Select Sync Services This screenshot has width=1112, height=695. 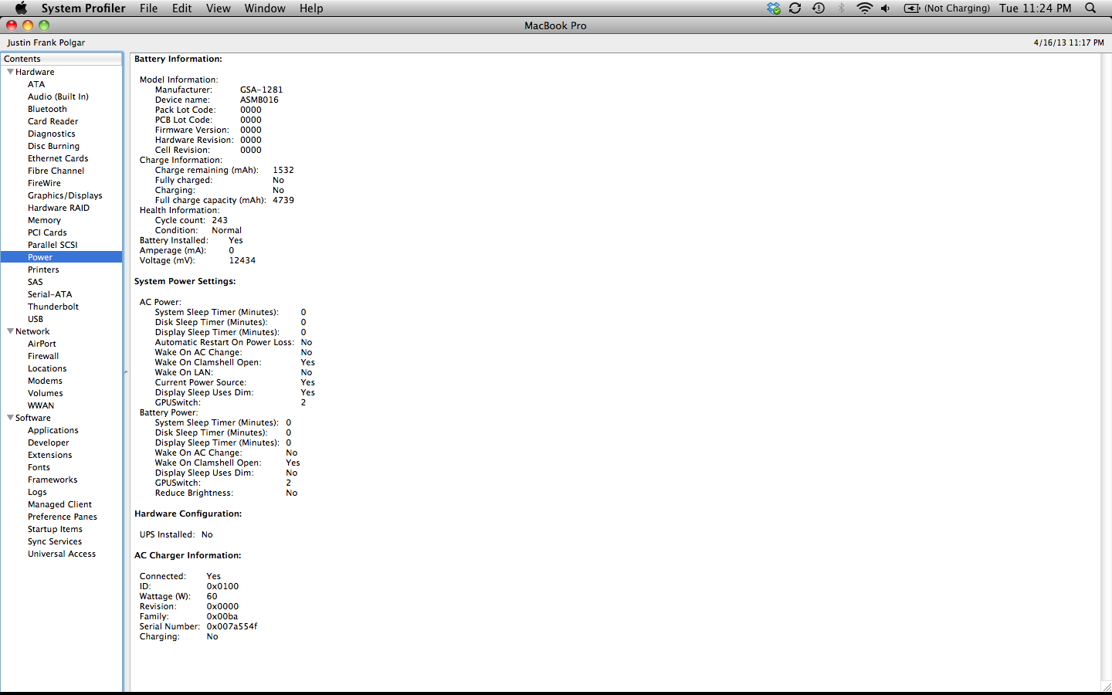click(x=55, y=541)
